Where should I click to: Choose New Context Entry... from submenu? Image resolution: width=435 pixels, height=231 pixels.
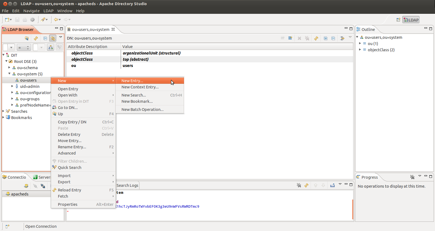(150, 87)
